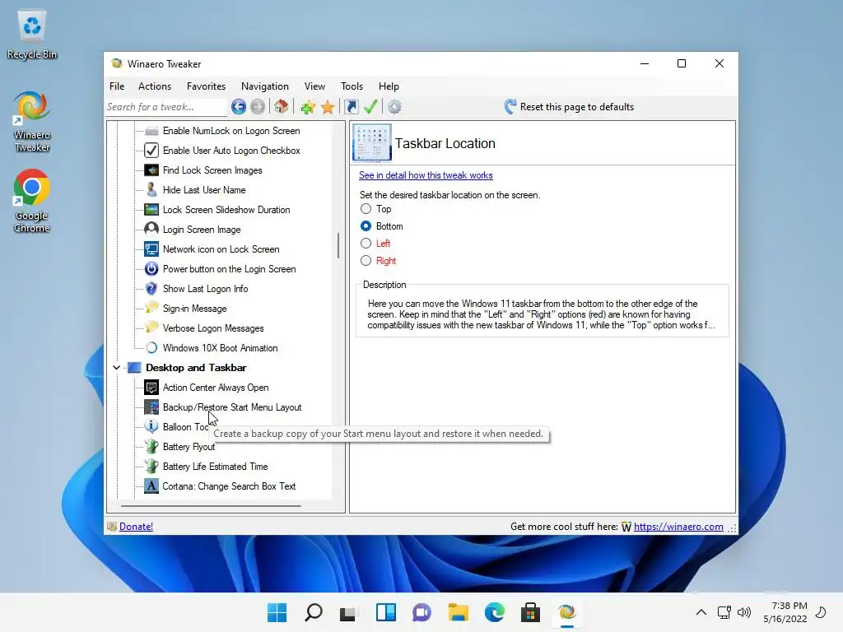Open the Actions menu
Viewport: 843px width, 632px height.
[x=154, y=86]
